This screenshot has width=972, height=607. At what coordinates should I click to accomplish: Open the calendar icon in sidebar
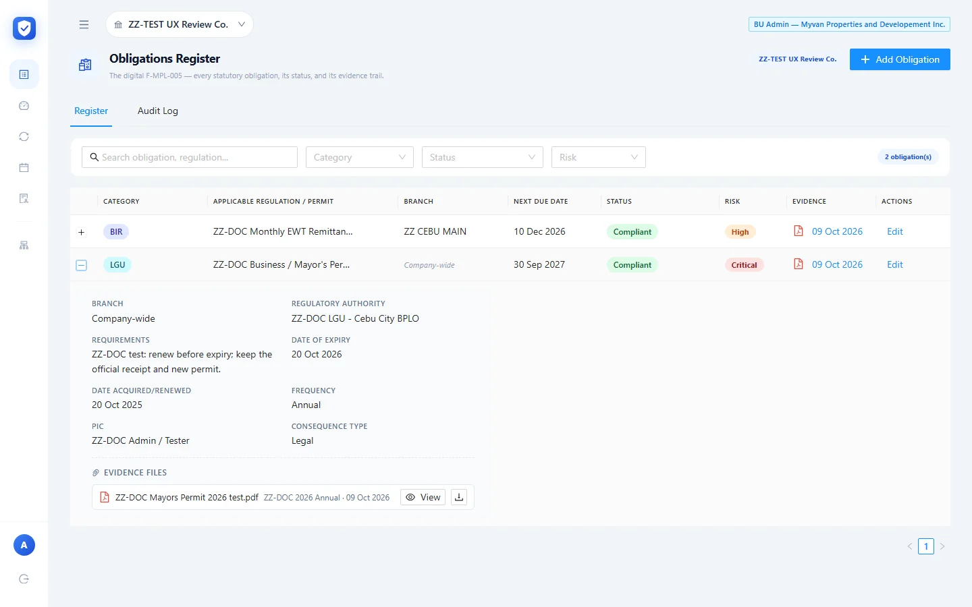click(24, 167)
